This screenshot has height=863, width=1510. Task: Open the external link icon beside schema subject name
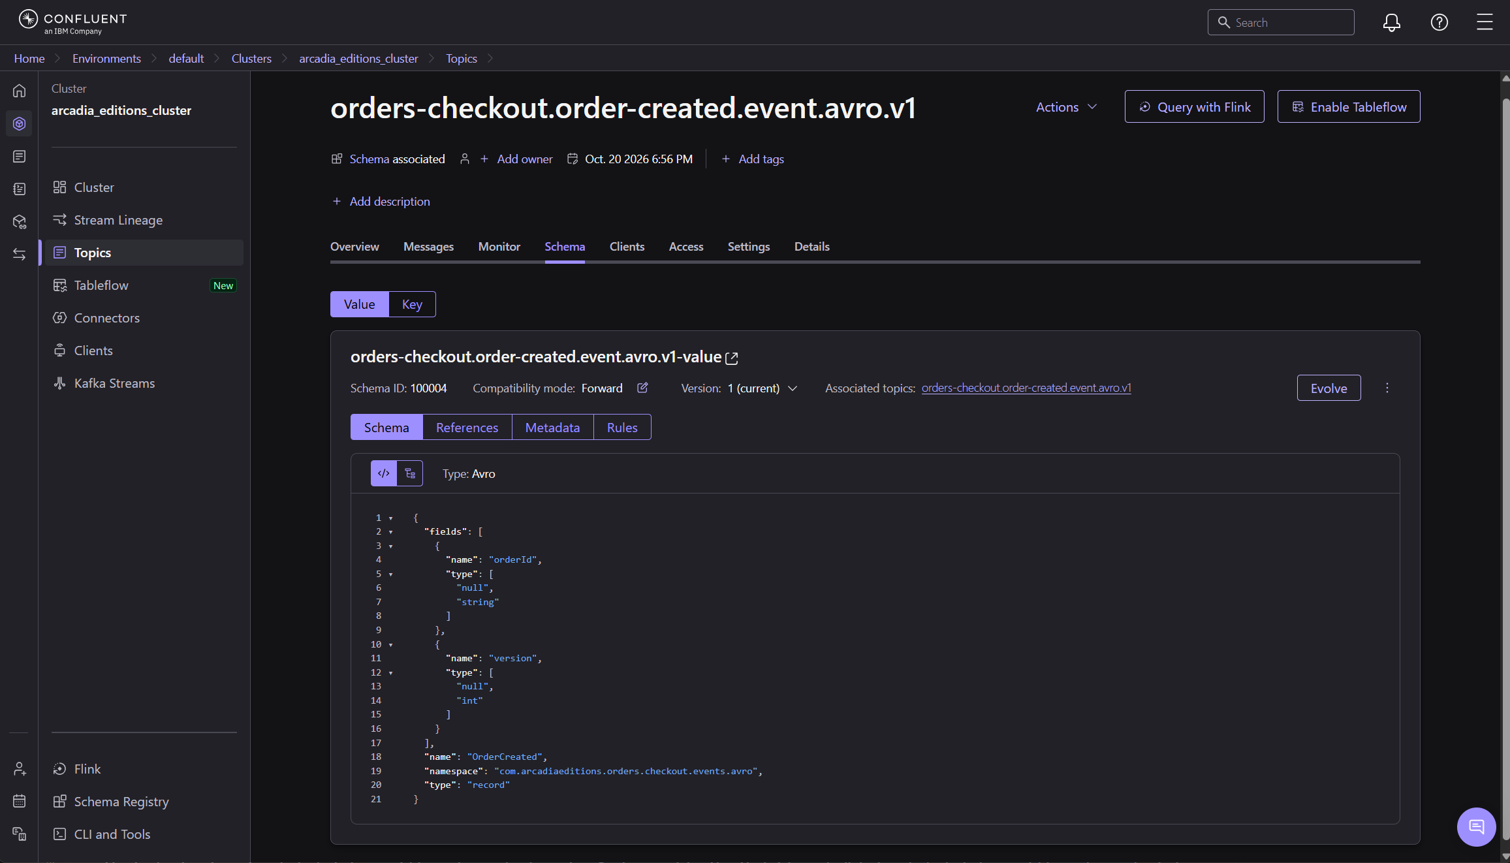732,358
